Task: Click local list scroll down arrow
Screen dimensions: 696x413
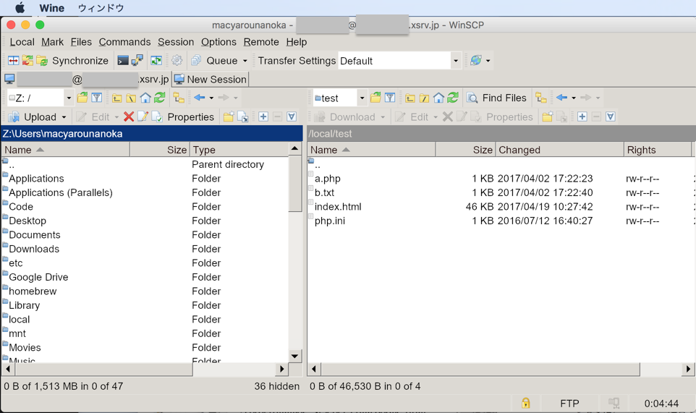Action: pyautogui.click(x=294, y=356)
